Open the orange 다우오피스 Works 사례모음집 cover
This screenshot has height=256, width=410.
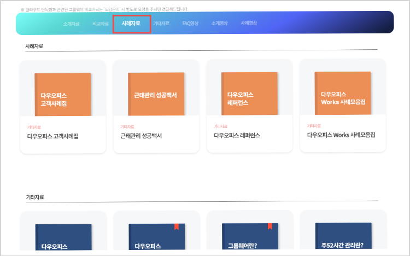343,93
